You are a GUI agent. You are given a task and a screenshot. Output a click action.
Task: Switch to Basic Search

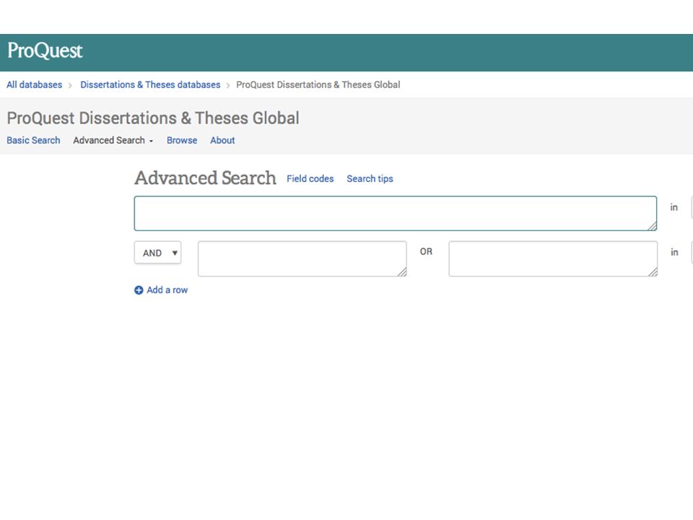click(x=33, y=140)
